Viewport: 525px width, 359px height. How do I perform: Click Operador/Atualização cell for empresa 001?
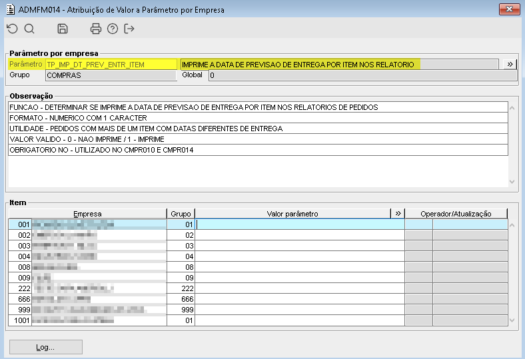click(456, 224)
